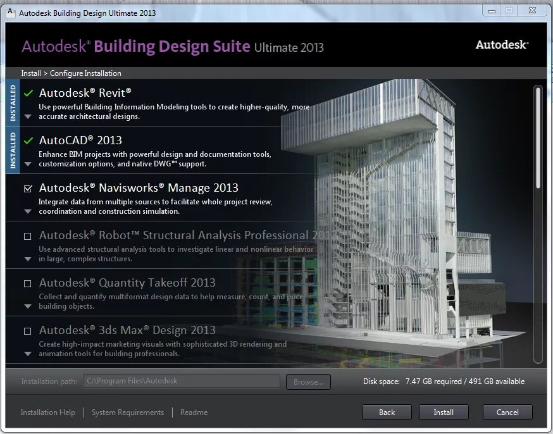This screenshot has width=553, height=434.
Task: Close the installer window
Action: (533, 11)
